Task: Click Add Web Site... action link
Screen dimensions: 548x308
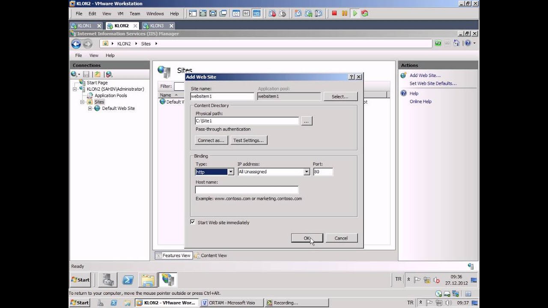Action: pos(425,75)
